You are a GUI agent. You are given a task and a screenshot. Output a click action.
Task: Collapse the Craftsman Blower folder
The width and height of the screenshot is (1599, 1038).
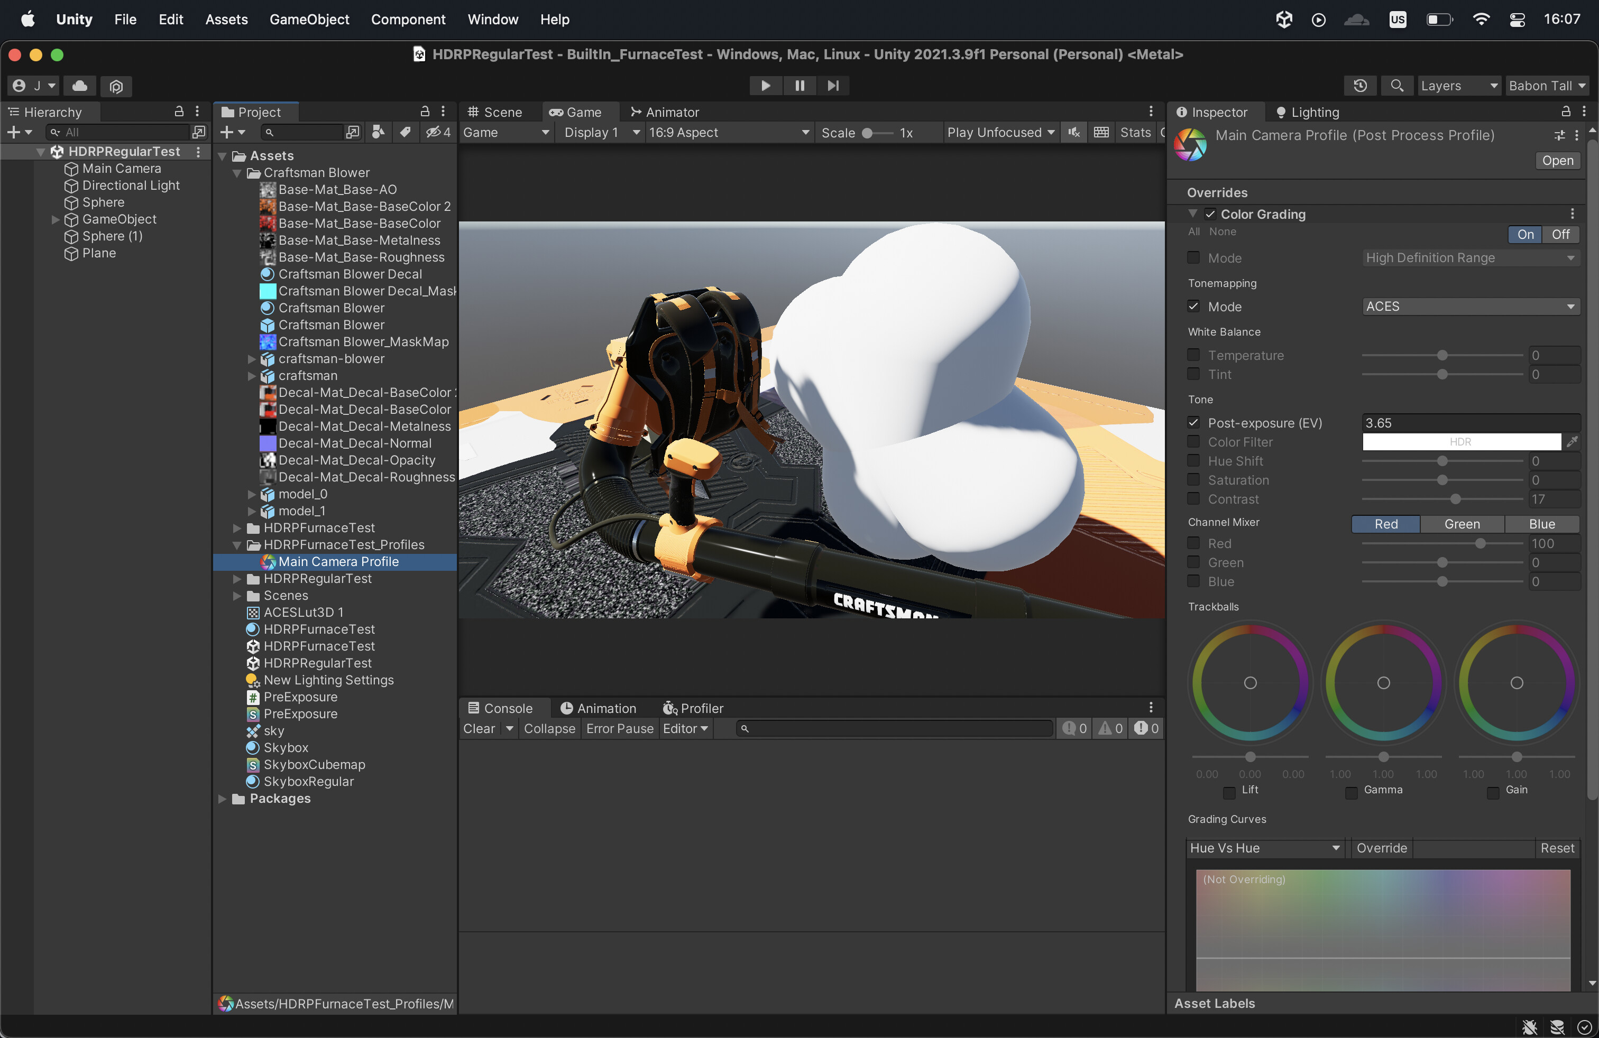236,172
